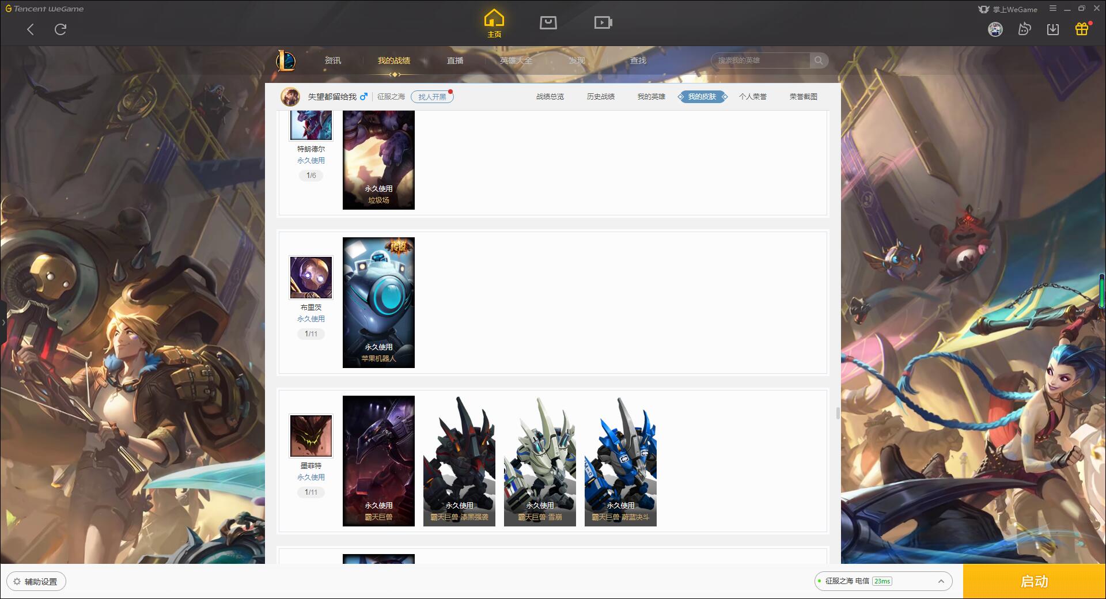The width and height of the screenshot is (1106, 599).
Task: Switch to 荣誉截图 sub-tab
Action: 804,97
